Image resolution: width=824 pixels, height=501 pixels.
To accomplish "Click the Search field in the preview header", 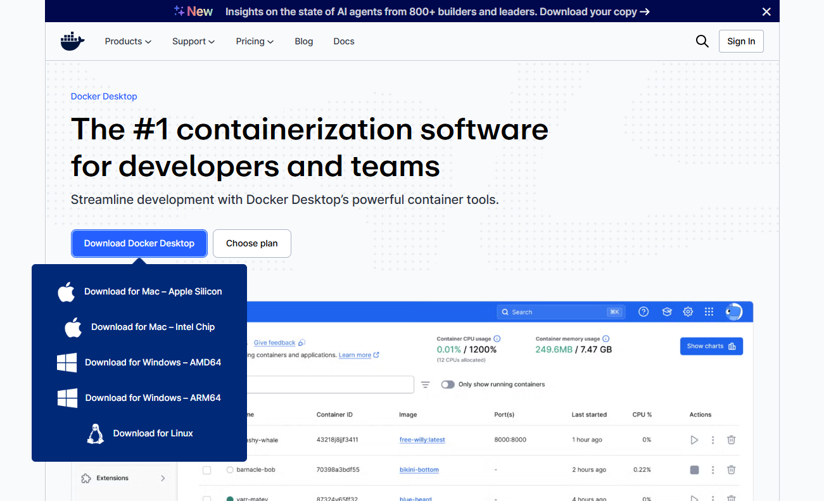I will pyautogui.click(x=561, y=312).
